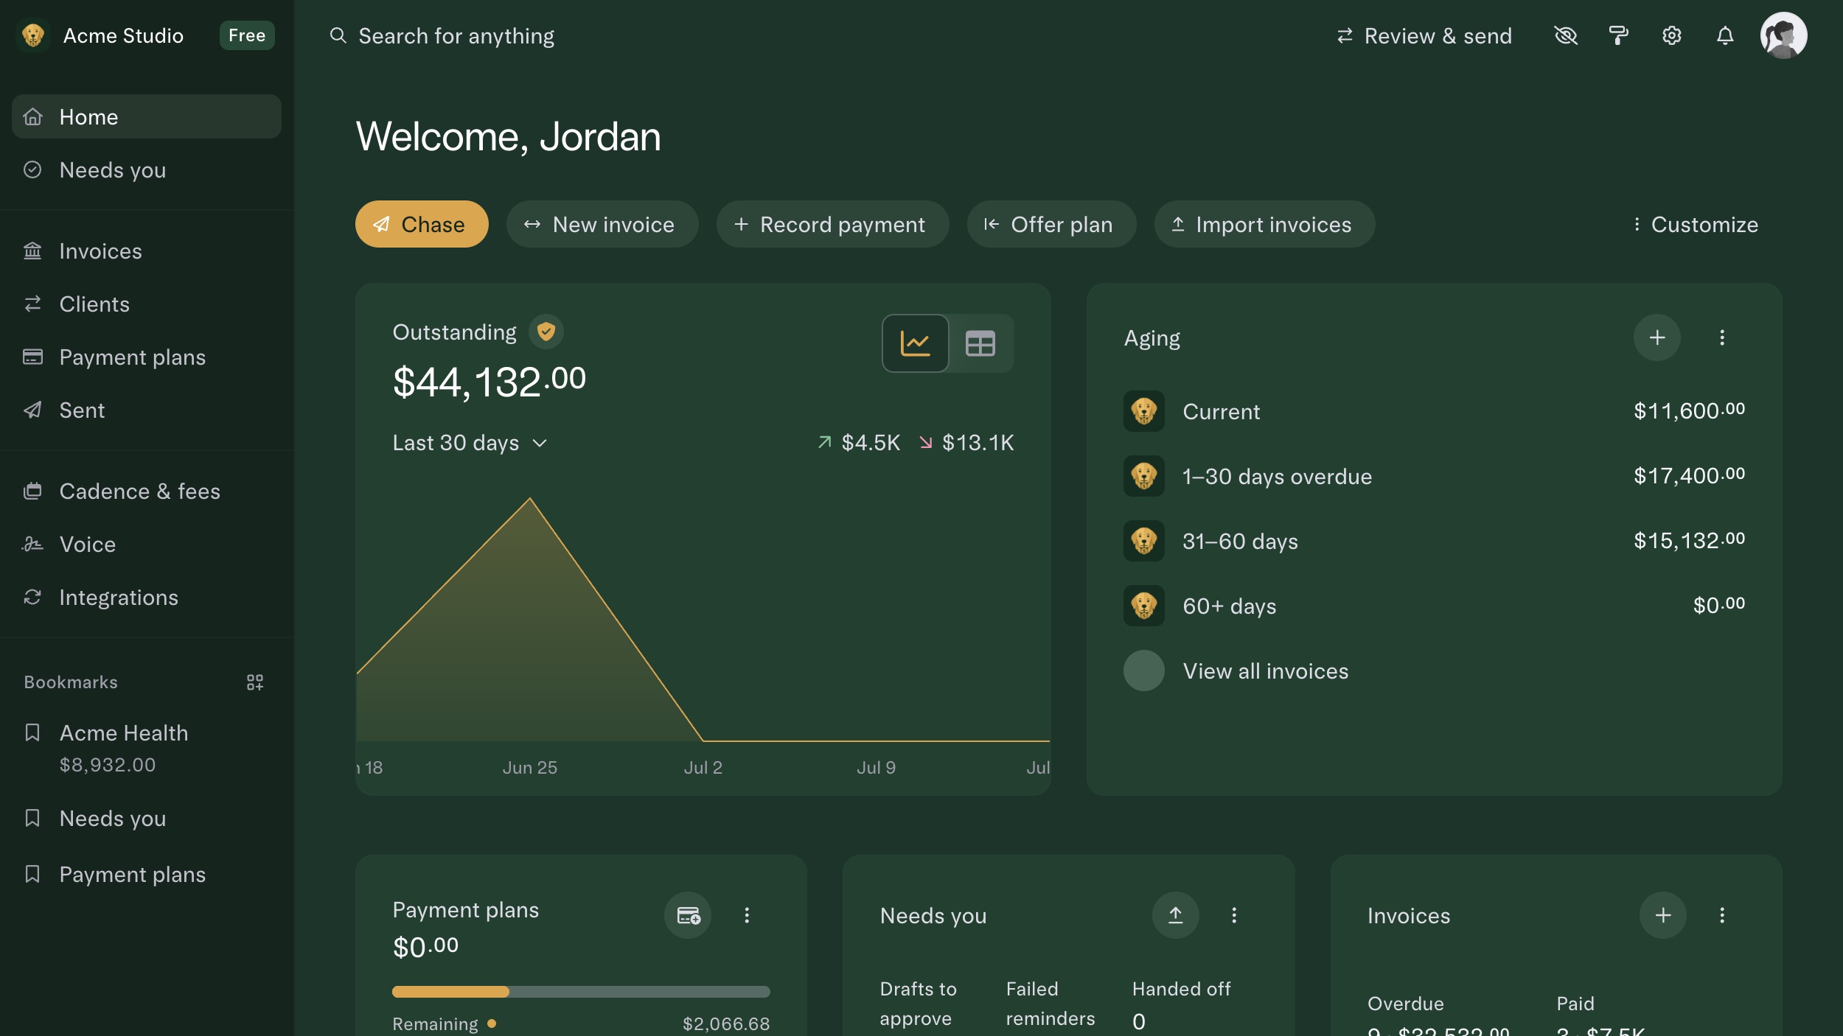Click the New invoice button
The width and height of the screenshot is (1843, 1036).
click(602, 224)
